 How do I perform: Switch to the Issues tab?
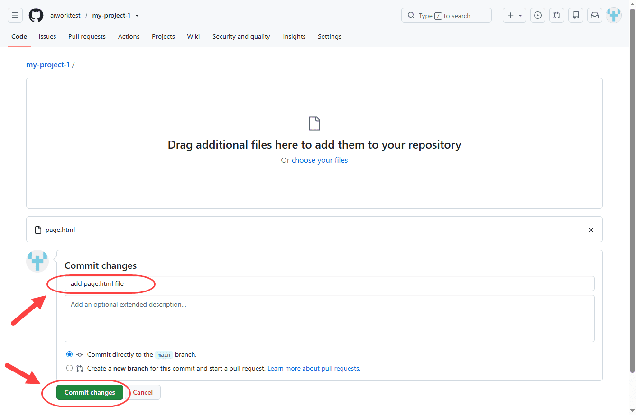pos(47,36)
